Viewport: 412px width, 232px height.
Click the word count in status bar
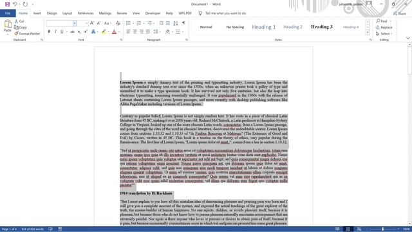(x=32, y=229)
